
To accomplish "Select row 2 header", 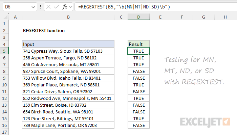I will click(4, 31).
